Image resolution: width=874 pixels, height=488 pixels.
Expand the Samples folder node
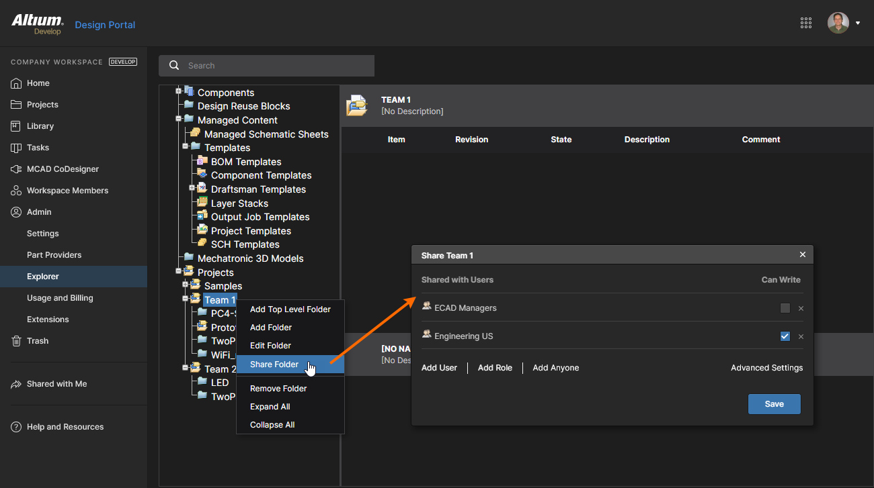[x=186, y=285]
